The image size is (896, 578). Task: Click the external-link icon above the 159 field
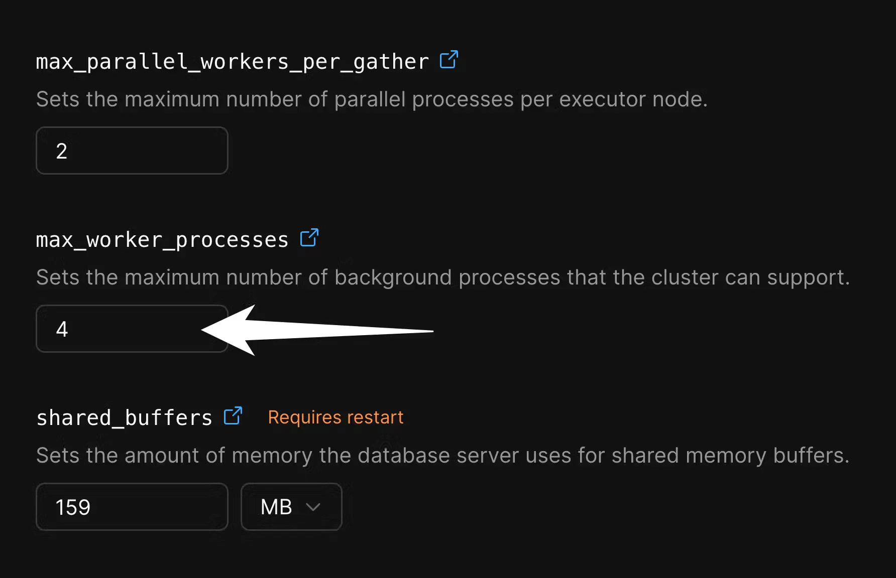(x=232, y=416)
